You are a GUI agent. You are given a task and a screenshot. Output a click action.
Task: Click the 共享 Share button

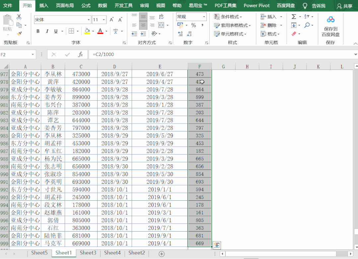click(345, 6)
